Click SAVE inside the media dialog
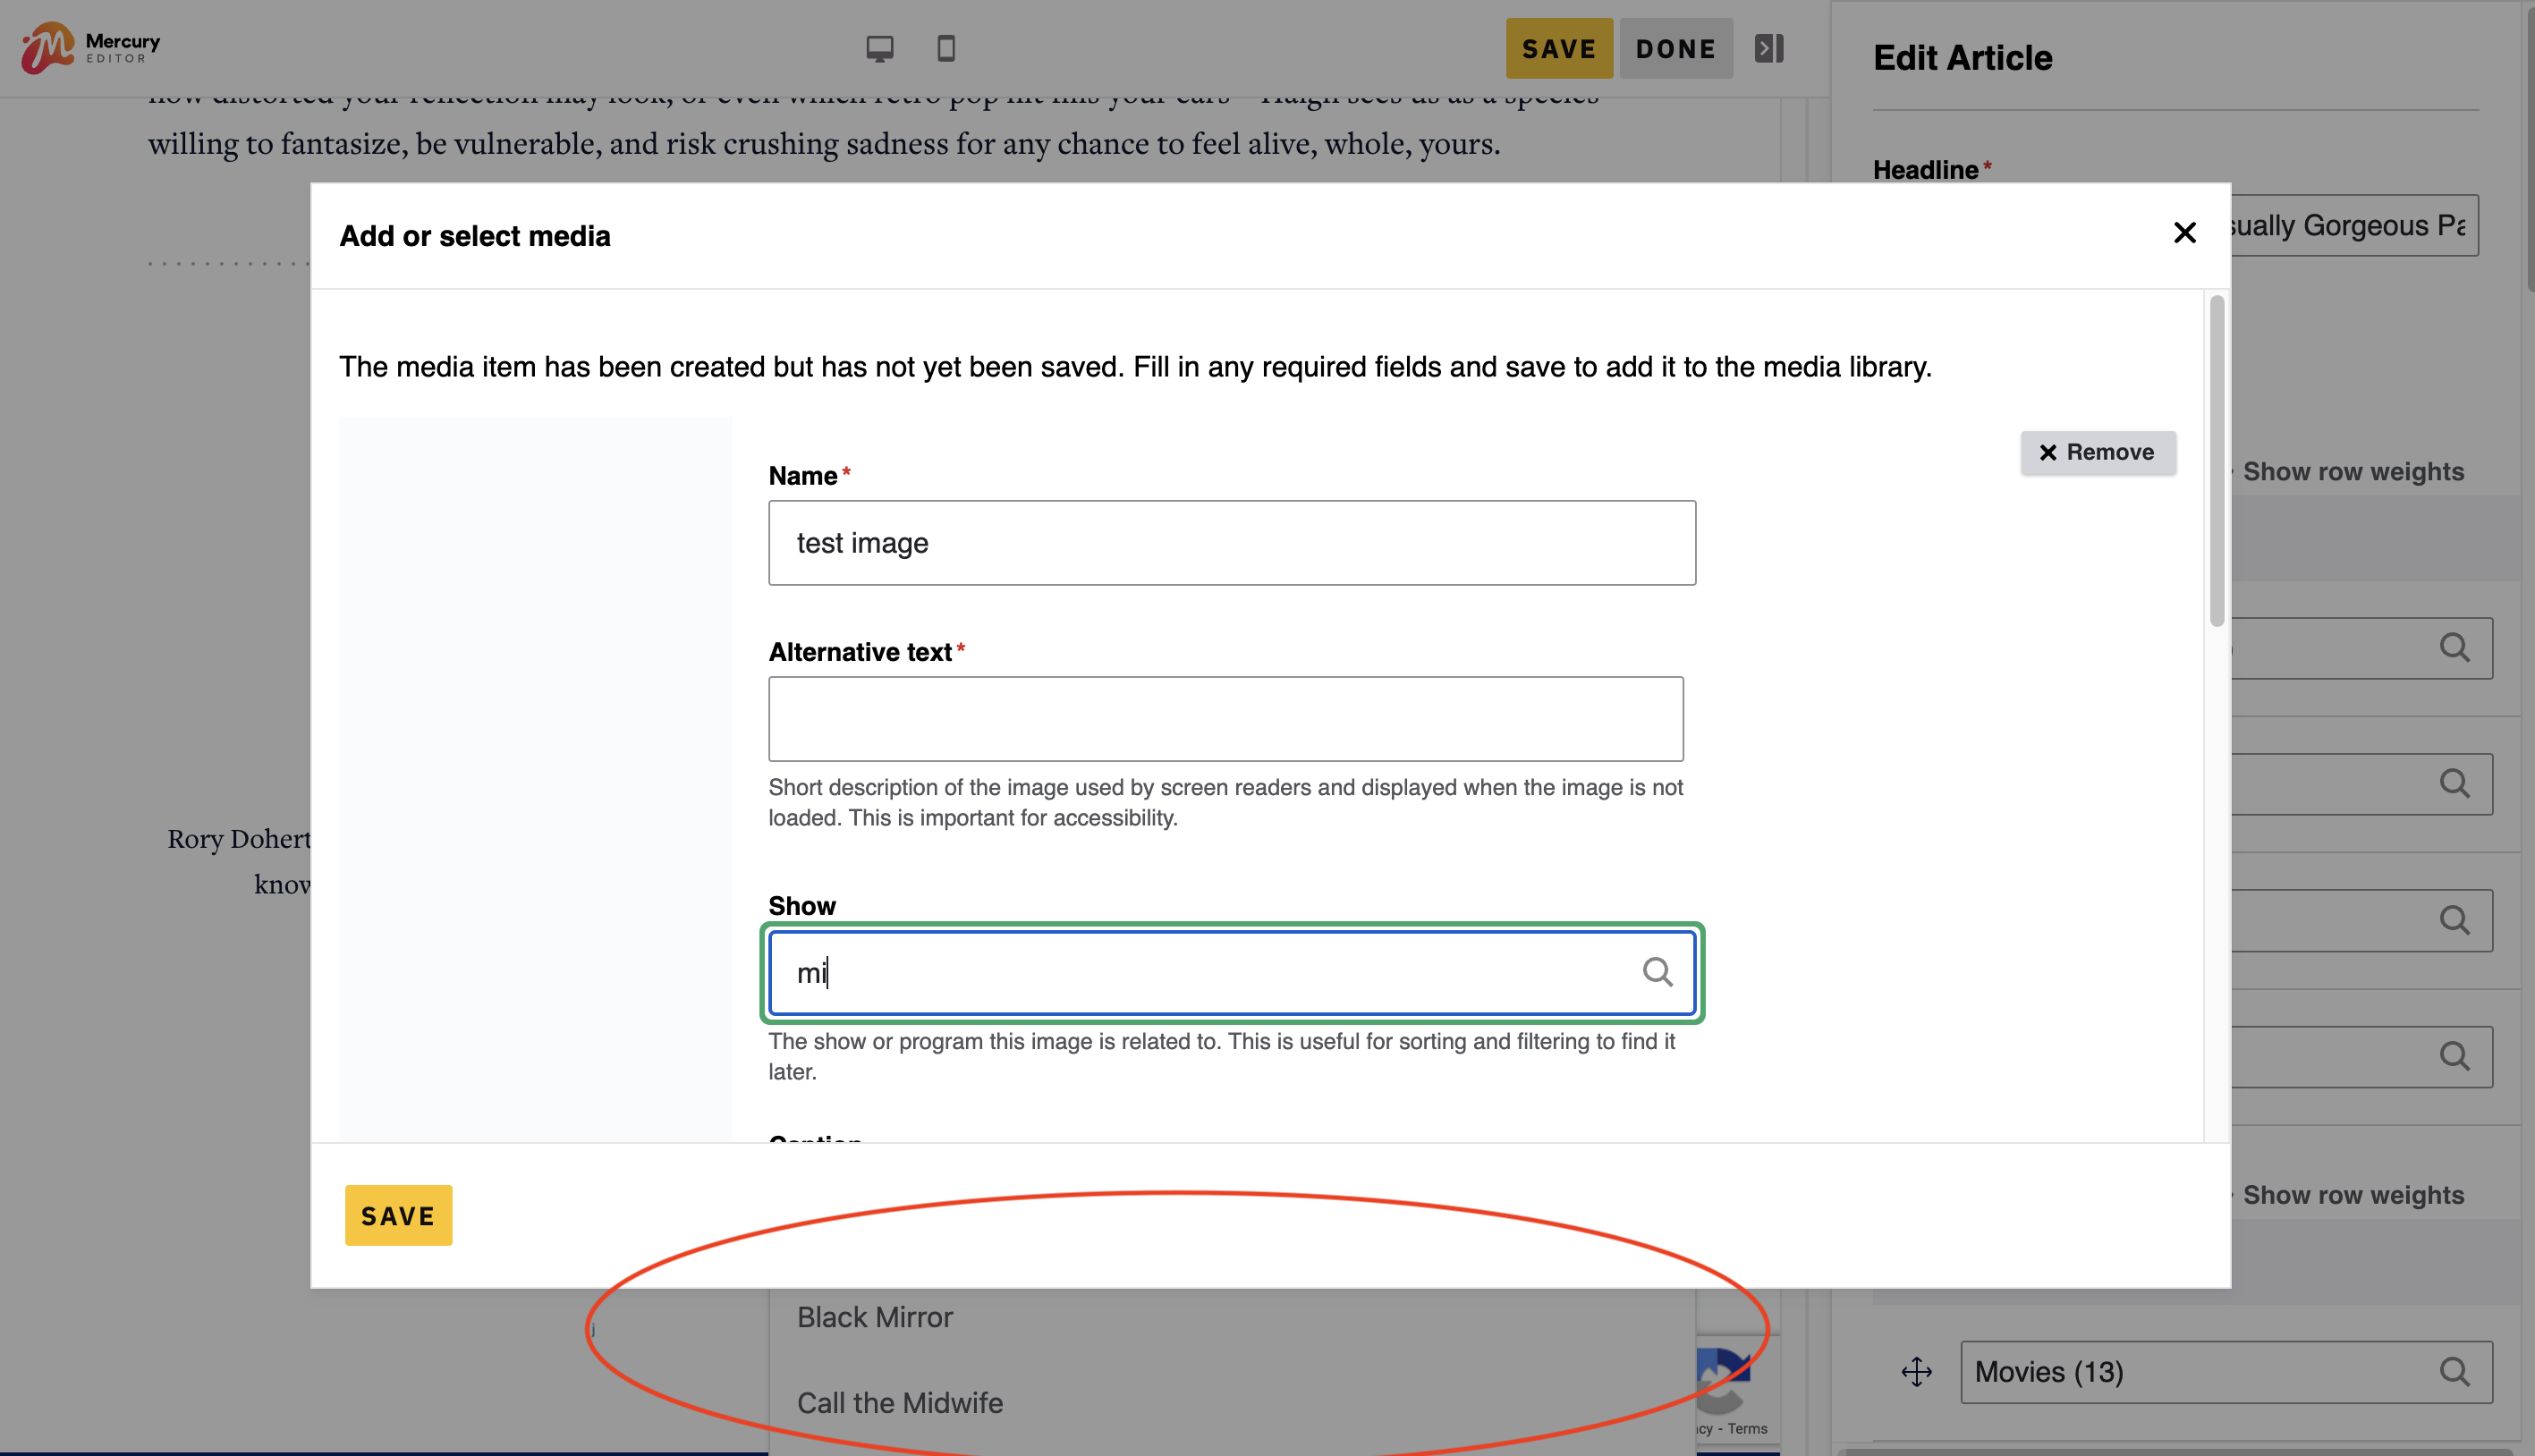This screenshot has height=1456, width=2535. 398,1215
